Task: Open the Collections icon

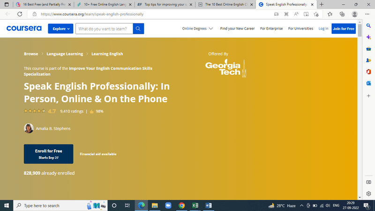Action: click(342, 14)
